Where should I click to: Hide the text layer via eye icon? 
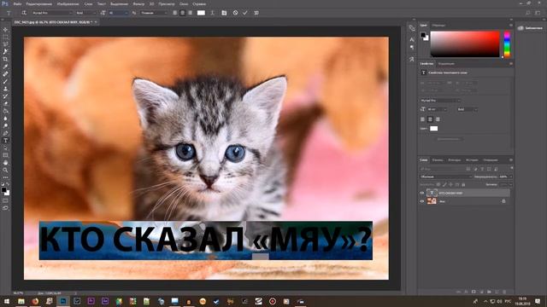point(421,193)
